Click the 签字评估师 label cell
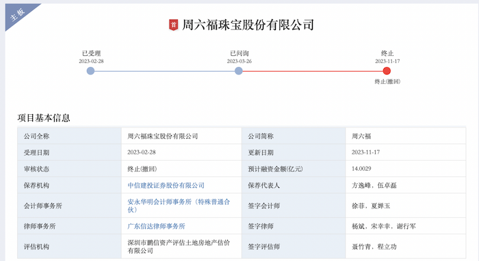479x261 pixels. point(294,247)
